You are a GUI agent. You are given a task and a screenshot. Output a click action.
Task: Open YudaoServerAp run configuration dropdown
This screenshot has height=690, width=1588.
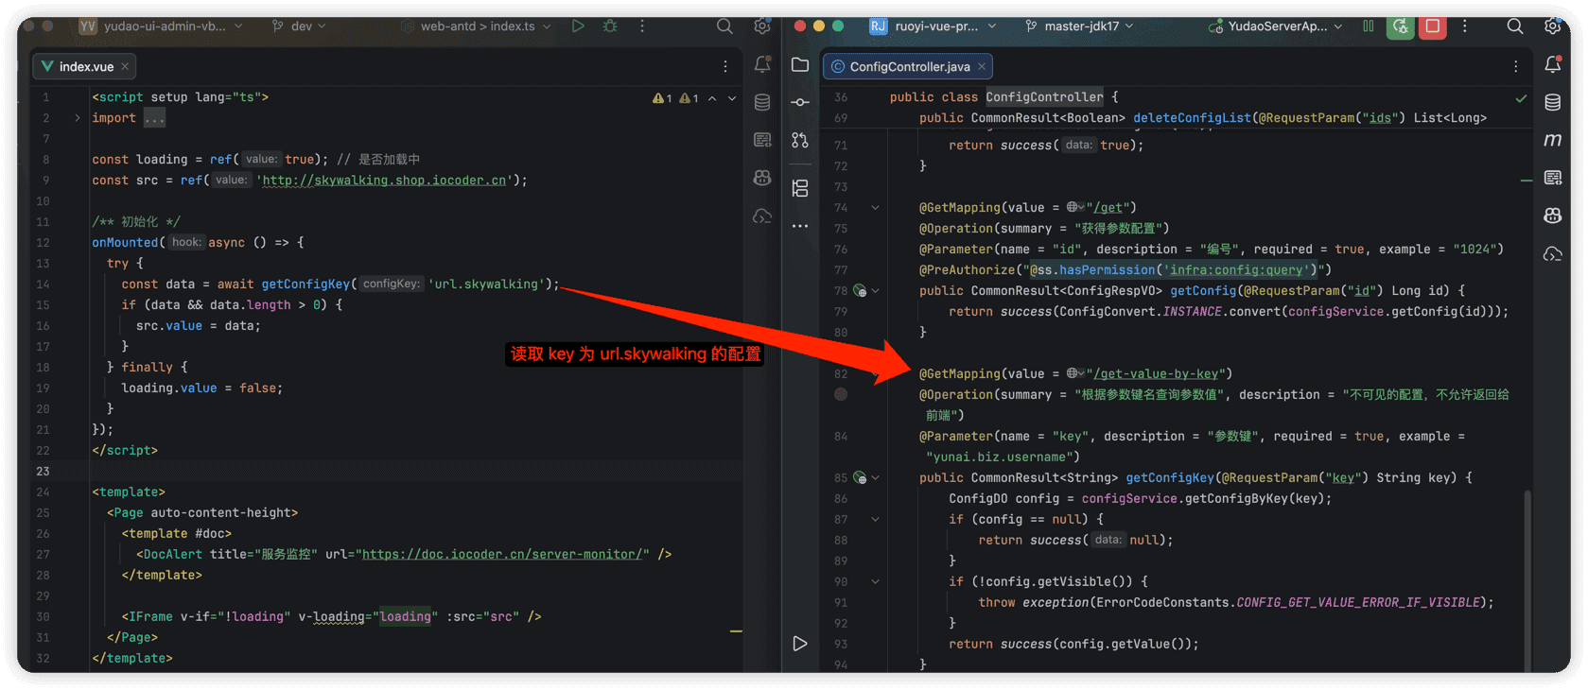pyautogui.click(x=1276, y=26)
